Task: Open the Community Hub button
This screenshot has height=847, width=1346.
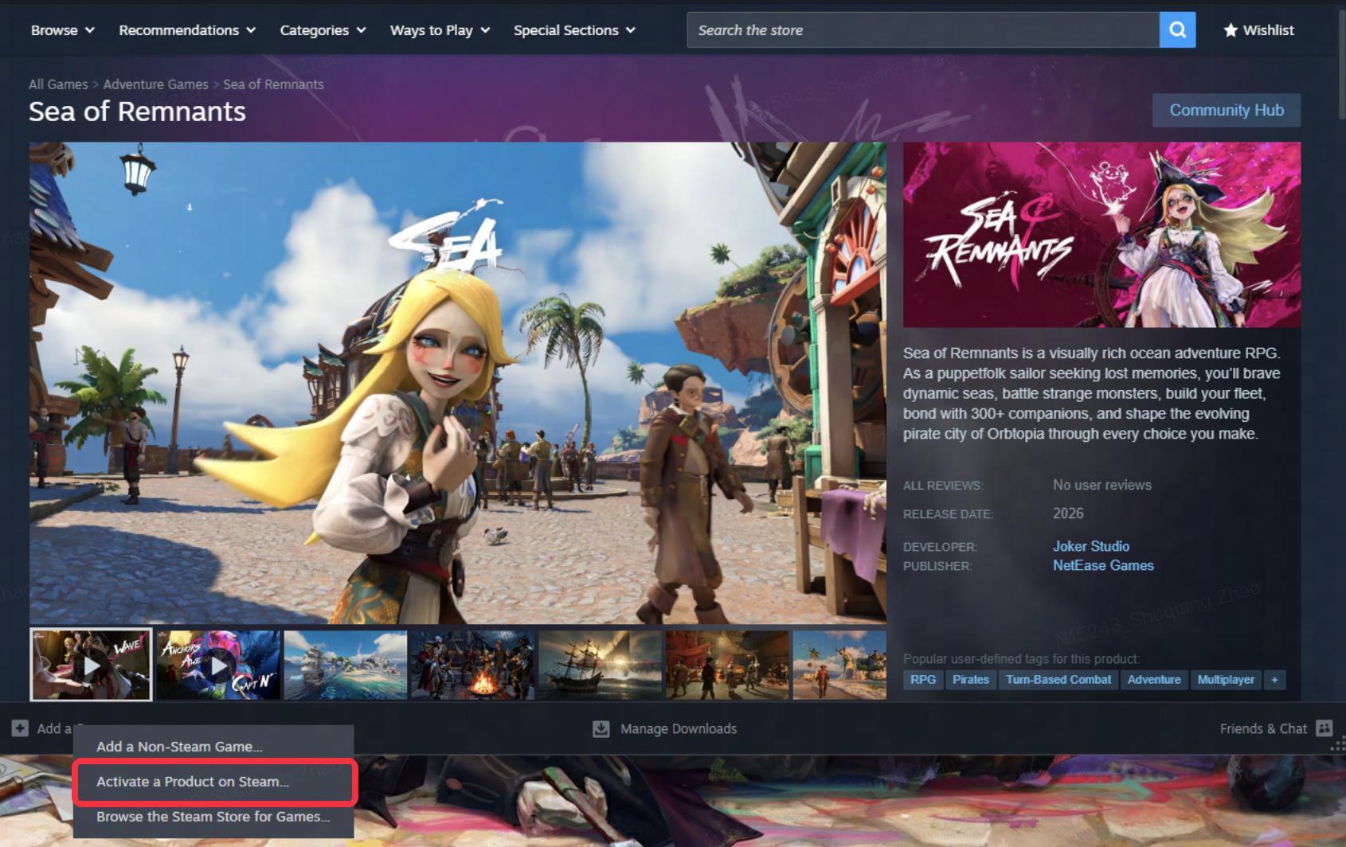Action: click(x=1226, y=111)
